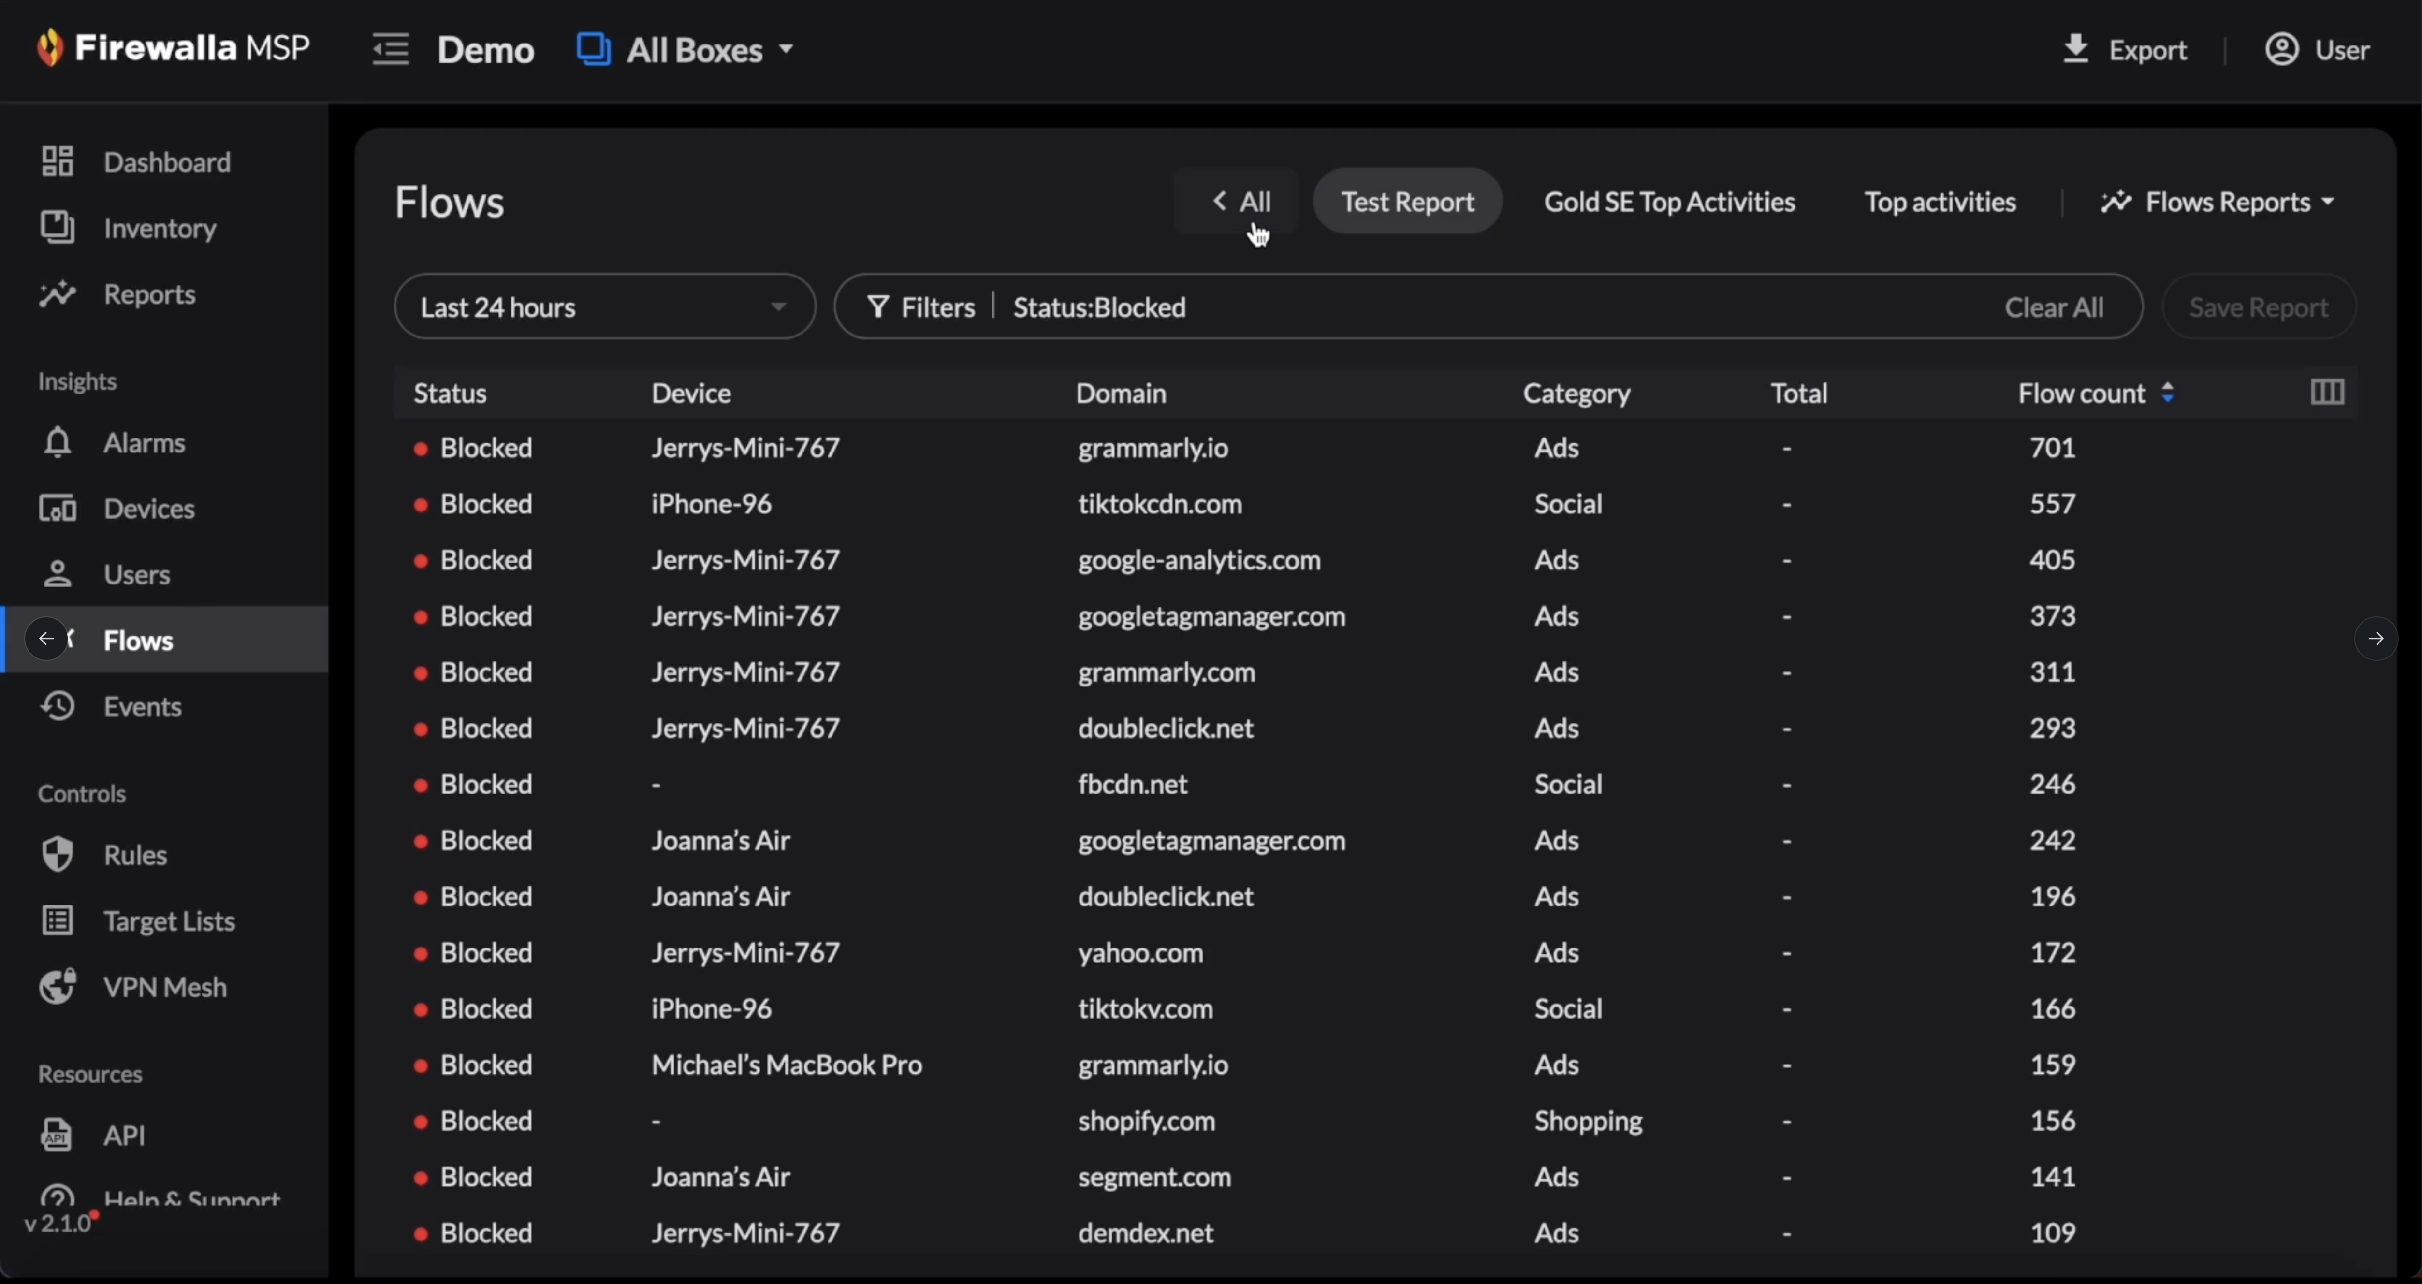Click the tiktokcdn.com domain cell
The image size is (2422, 1284).
1159,504
